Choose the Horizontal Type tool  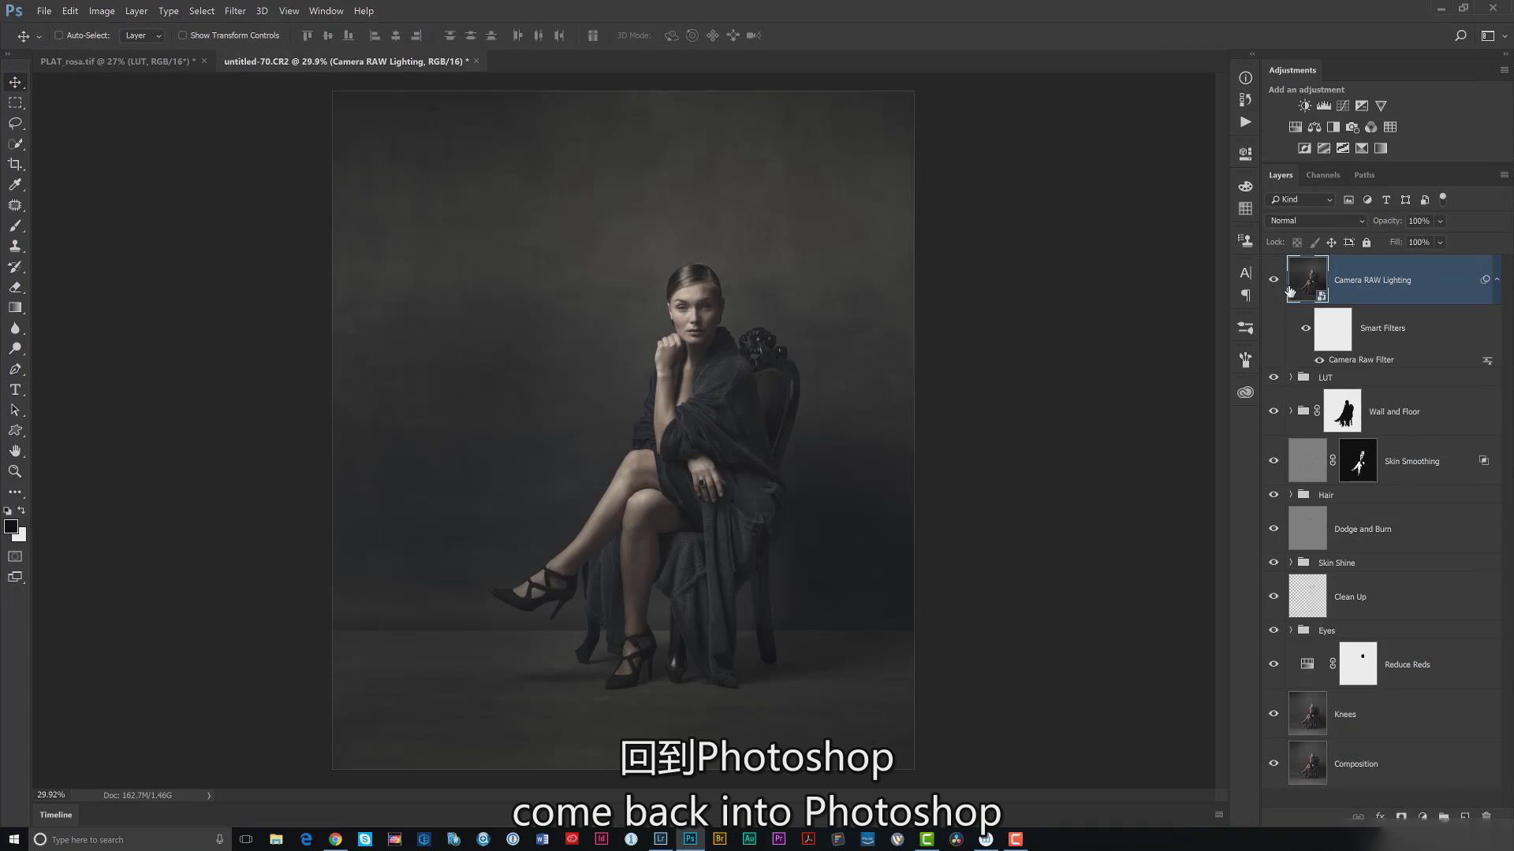click(x=15, y=390)
